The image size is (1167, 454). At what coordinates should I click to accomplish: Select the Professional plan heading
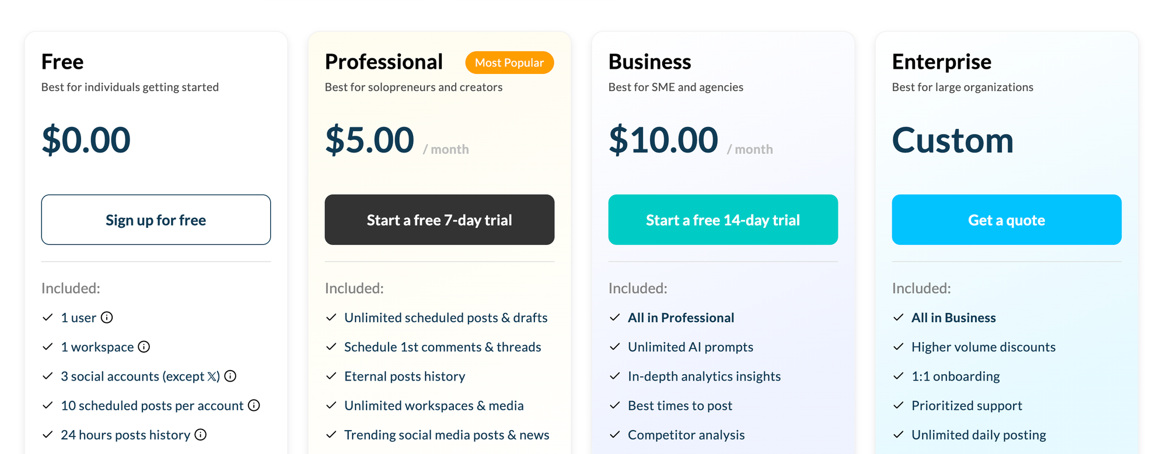pos(384,62)
